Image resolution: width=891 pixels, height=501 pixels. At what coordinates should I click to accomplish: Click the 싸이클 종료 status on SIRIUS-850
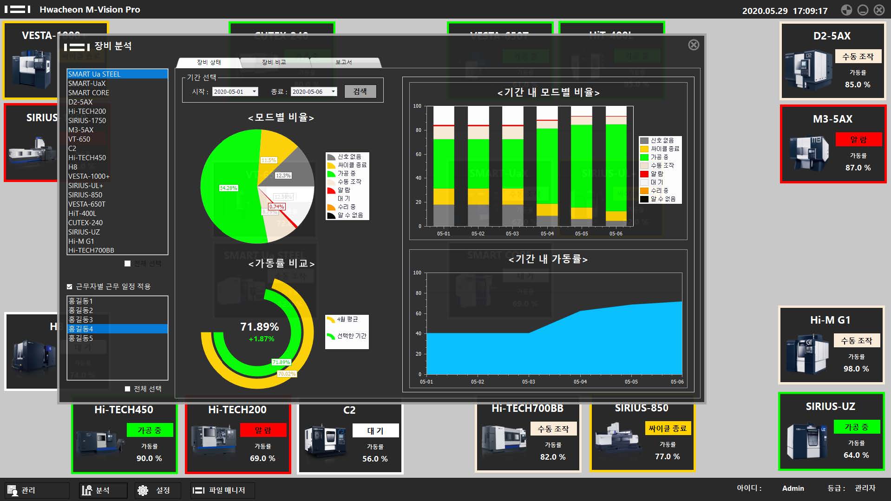pyautogui.click(x=668, y=429)
